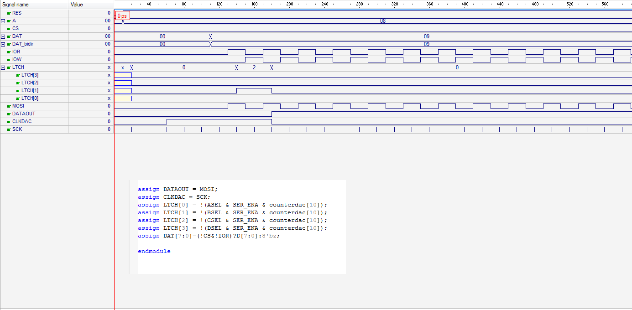Viewport: 632px width, 310px height.
Task: Click the waveform icon next to IOW
Action: point(9,60)
